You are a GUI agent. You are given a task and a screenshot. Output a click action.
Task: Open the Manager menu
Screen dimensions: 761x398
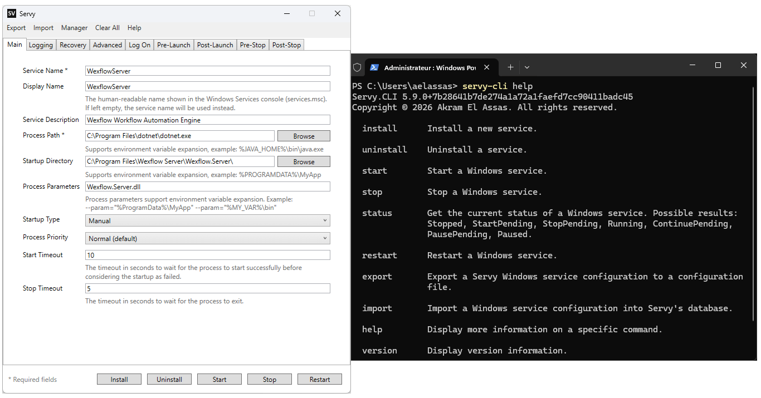point(74,27)
